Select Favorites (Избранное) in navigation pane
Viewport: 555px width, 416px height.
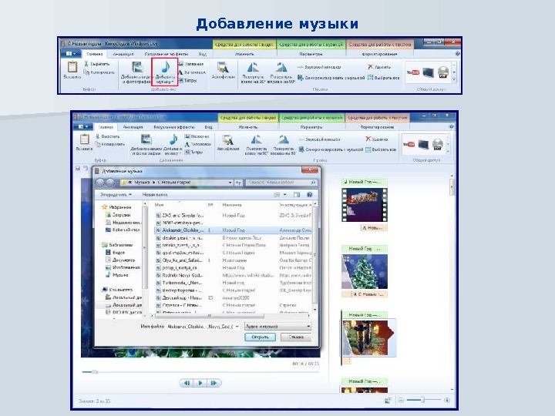point(116,207)
